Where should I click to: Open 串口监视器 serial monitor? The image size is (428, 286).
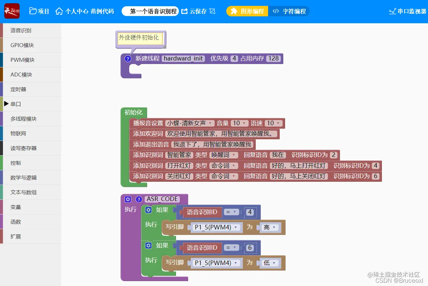408,11
